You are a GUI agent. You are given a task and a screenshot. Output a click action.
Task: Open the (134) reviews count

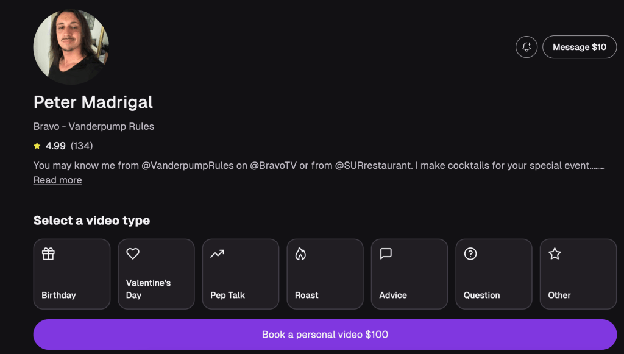tap(82, 146)
